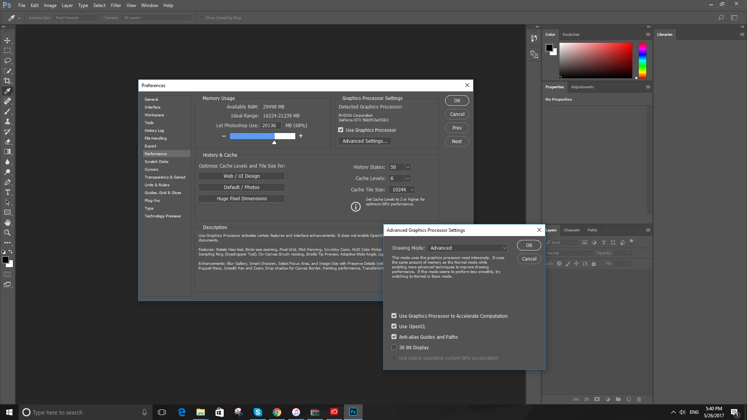Screen dimensions: 747x420
Task: Switch to the Swatches tab
Action: (x=571, y=34)
